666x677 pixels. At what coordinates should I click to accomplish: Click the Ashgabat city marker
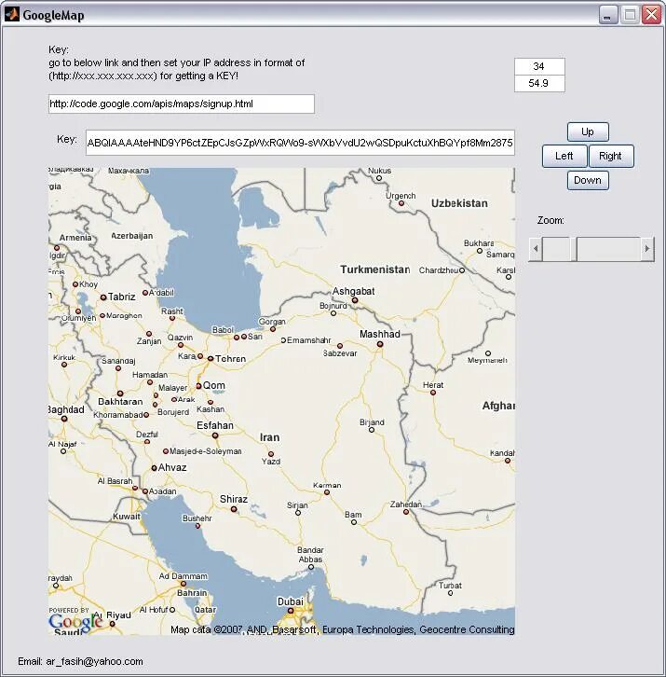(x=355, y=300)
